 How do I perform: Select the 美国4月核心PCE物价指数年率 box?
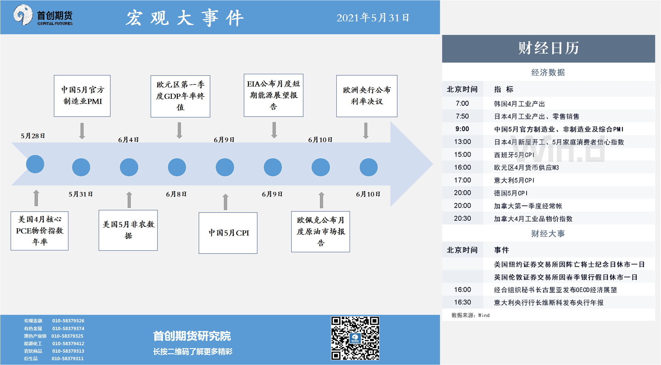point(39,231)
